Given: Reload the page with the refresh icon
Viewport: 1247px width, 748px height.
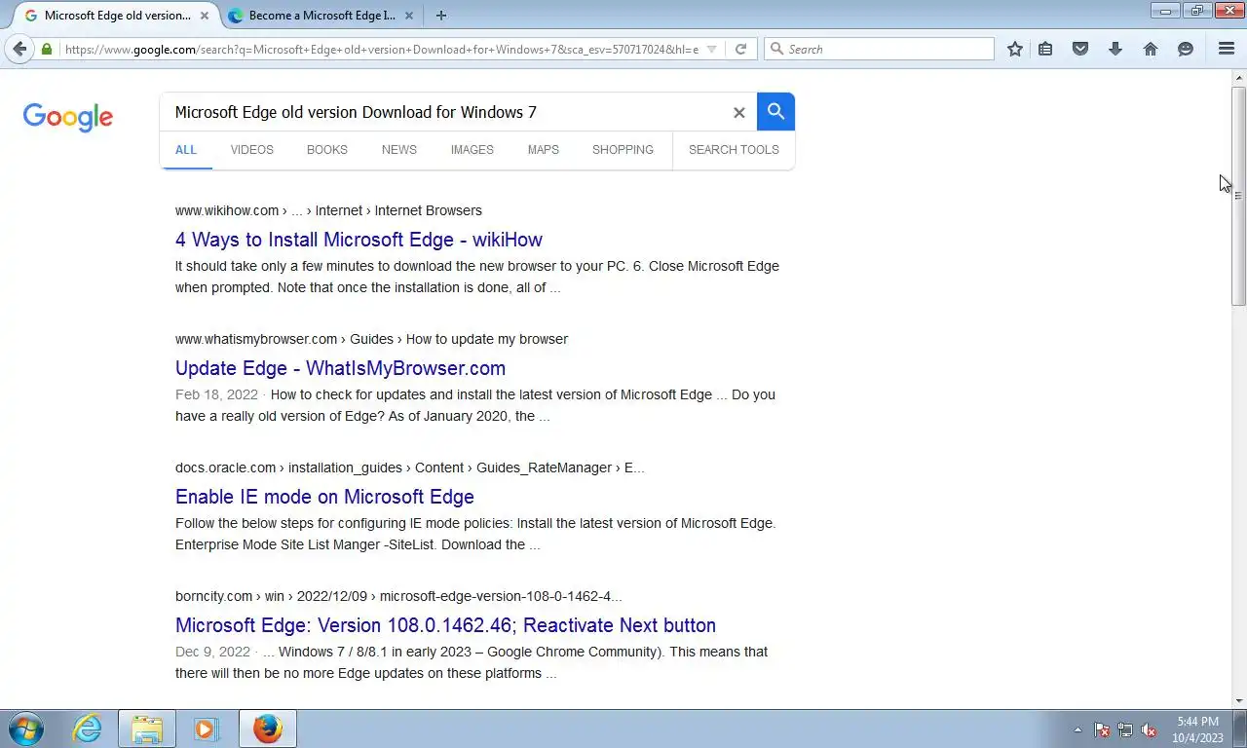Looking at the screenshot, I should point(740,49).
